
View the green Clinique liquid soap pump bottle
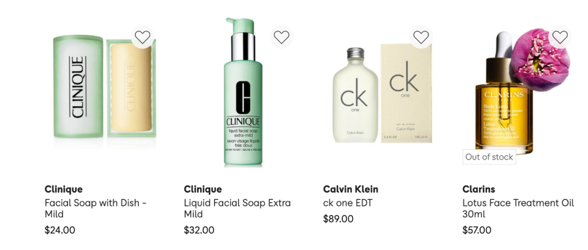click(x=243, y=91)
